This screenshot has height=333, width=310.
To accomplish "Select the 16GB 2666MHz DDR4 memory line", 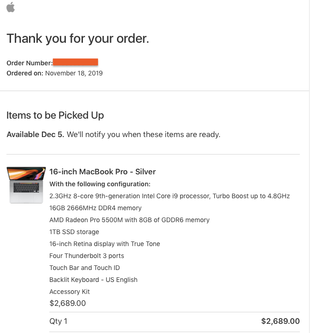I will pos(95,208).
